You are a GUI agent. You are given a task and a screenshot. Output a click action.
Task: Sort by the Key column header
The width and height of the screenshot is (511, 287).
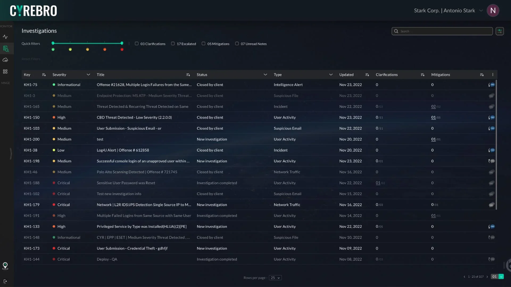(44, 75)
